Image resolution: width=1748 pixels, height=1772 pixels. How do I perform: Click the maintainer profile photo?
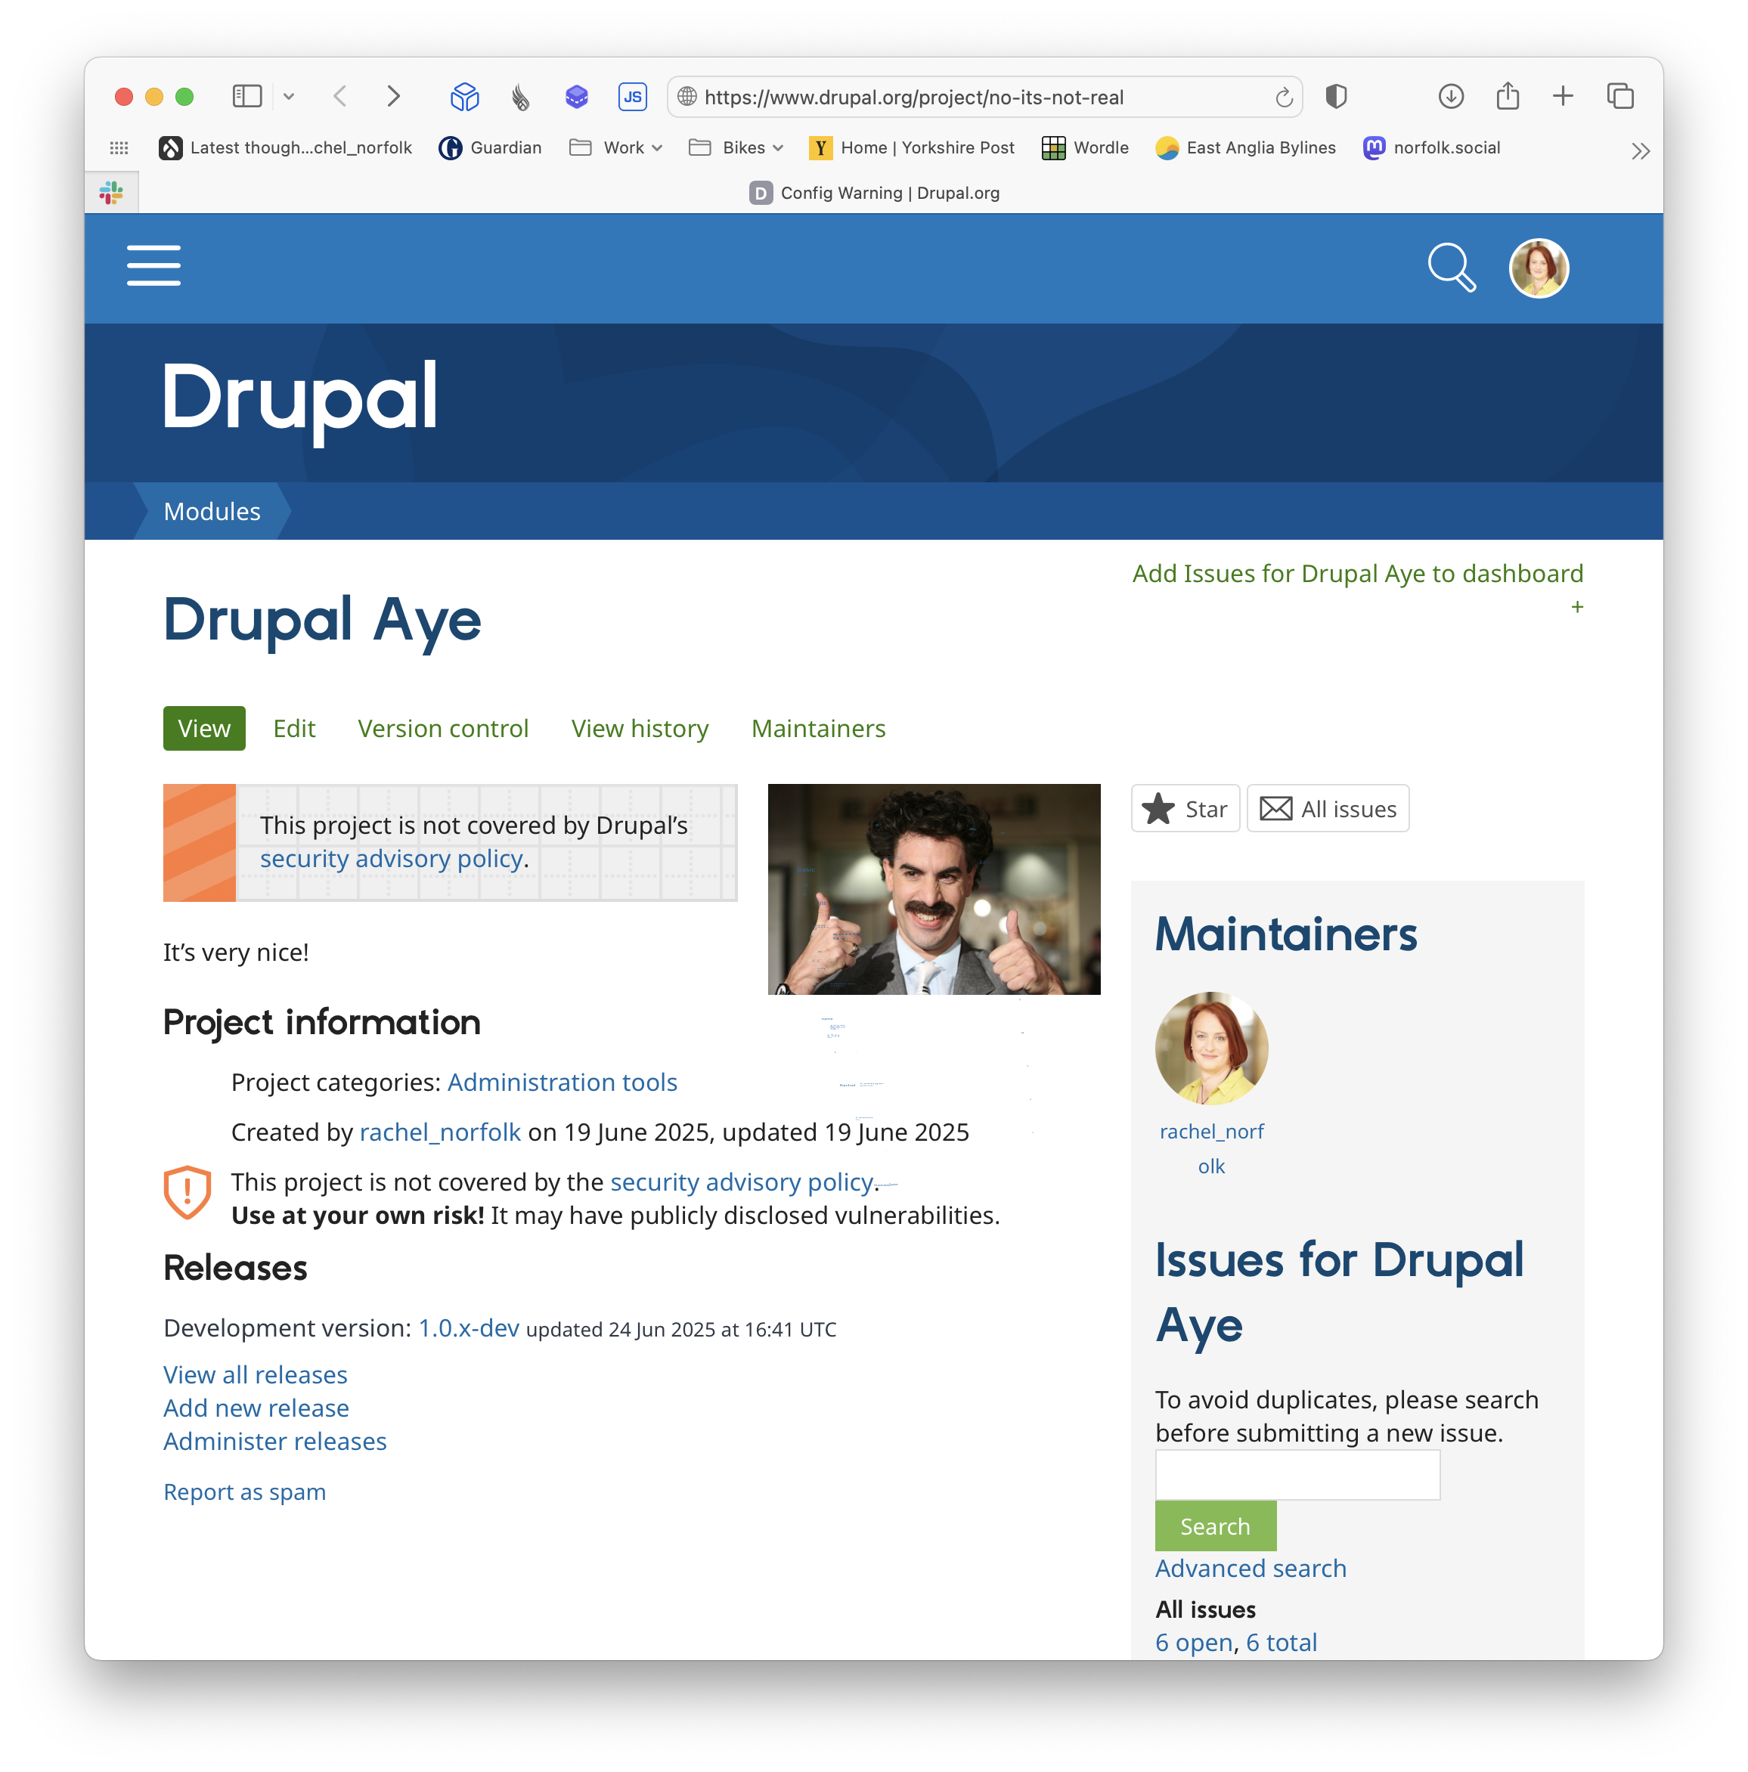tap(1210, 1049)
